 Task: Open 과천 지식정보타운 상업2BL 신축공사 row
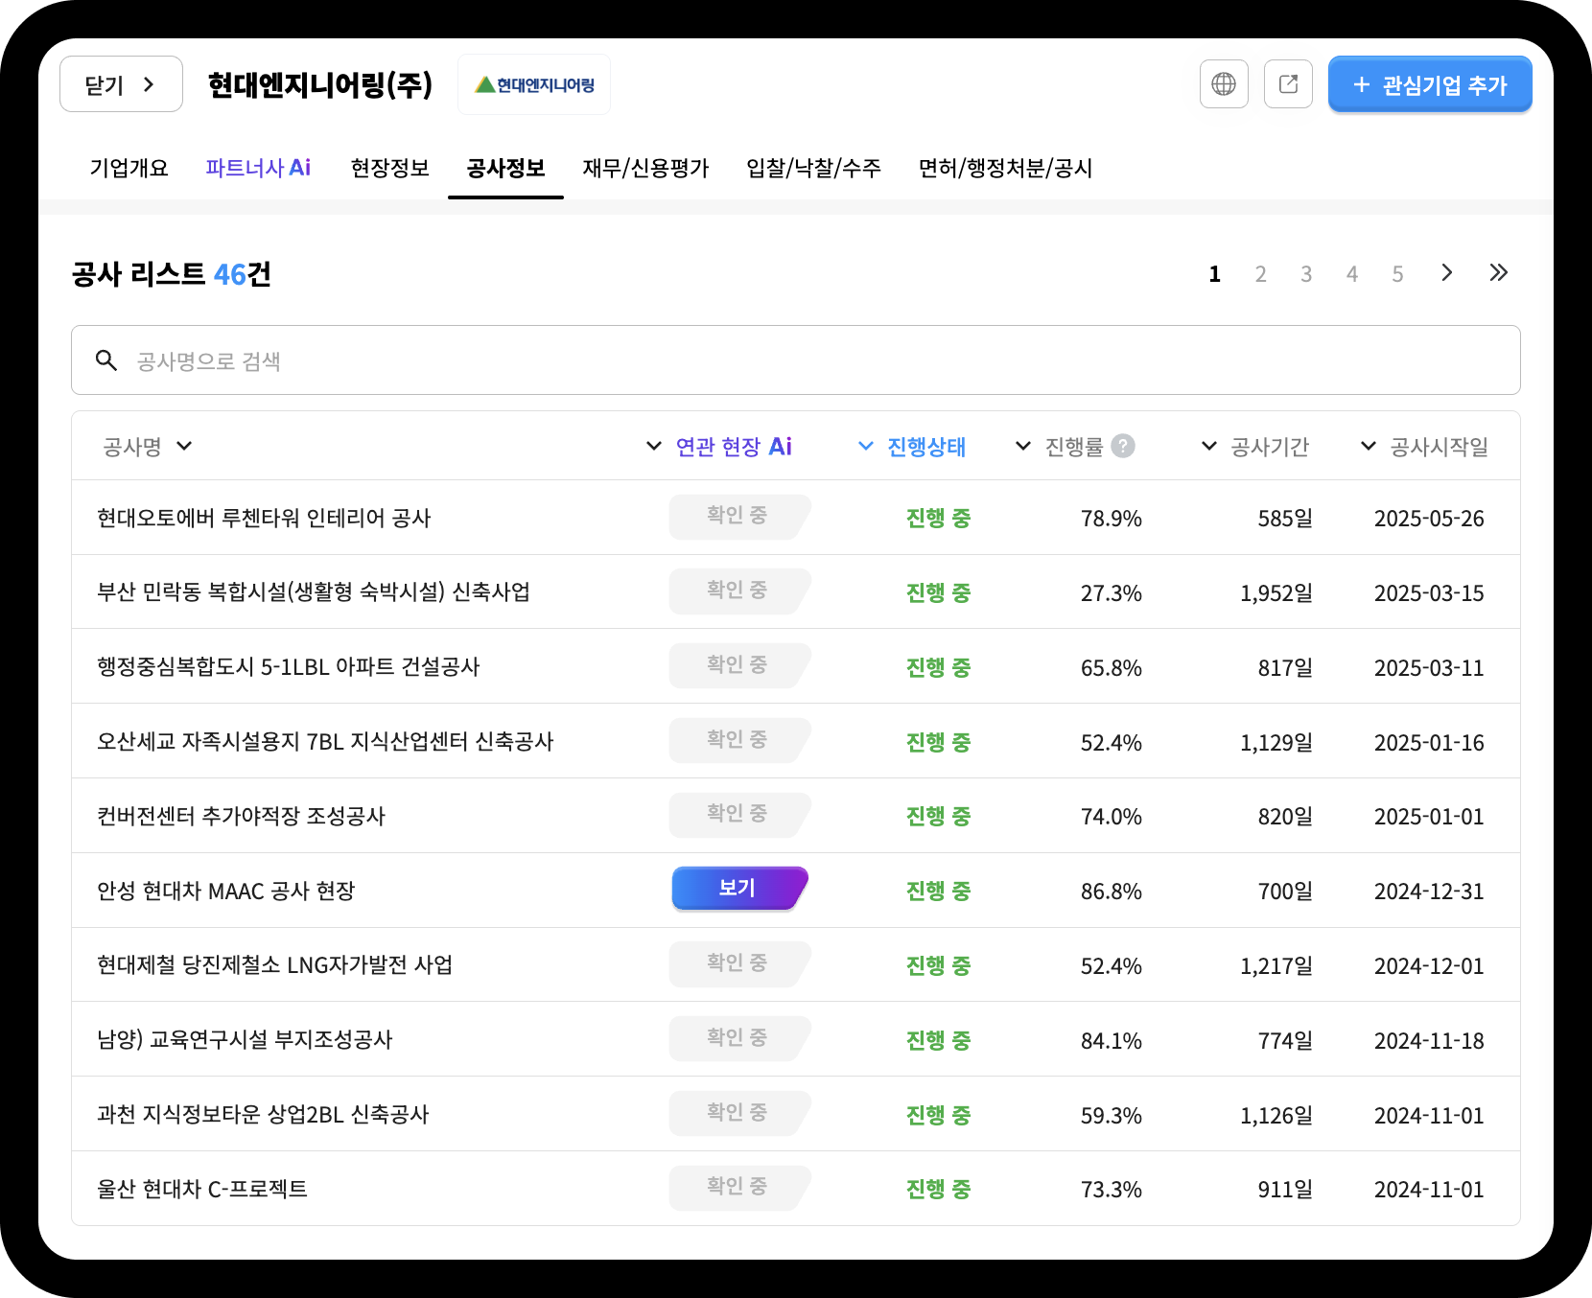[796, 1114]
